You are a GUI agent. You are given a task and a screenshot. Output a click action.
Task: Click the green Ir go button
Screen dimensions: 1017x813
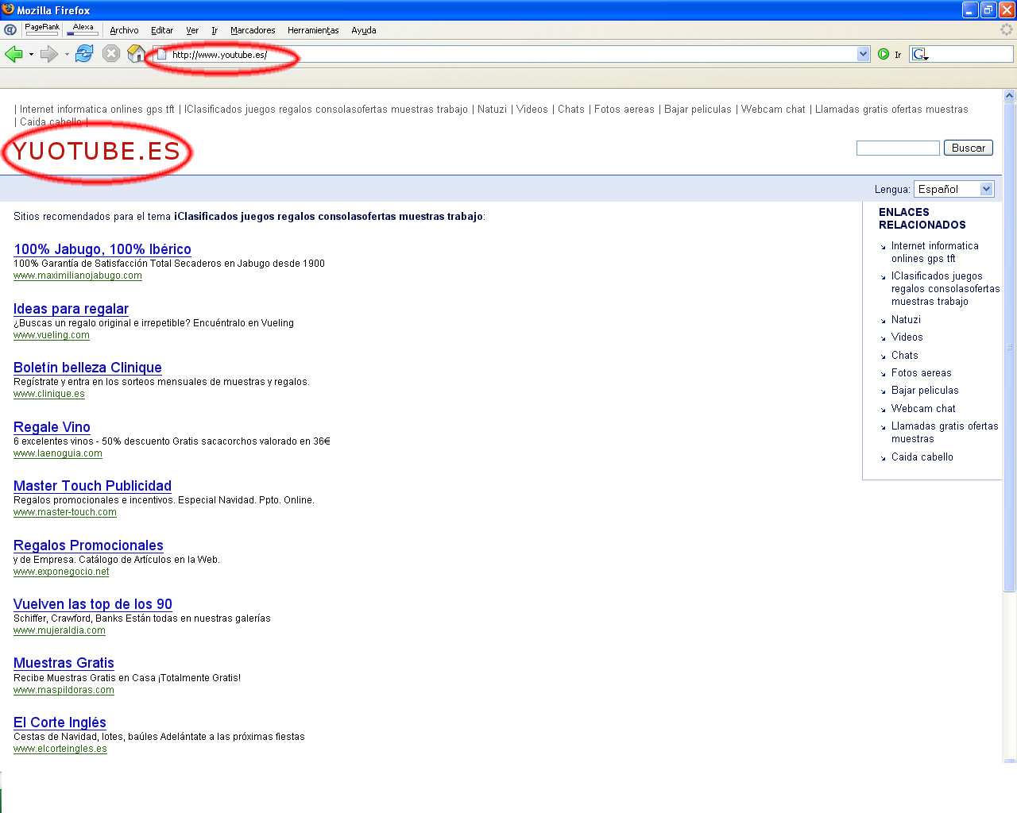pyautogui.click(x=884, y=54)
